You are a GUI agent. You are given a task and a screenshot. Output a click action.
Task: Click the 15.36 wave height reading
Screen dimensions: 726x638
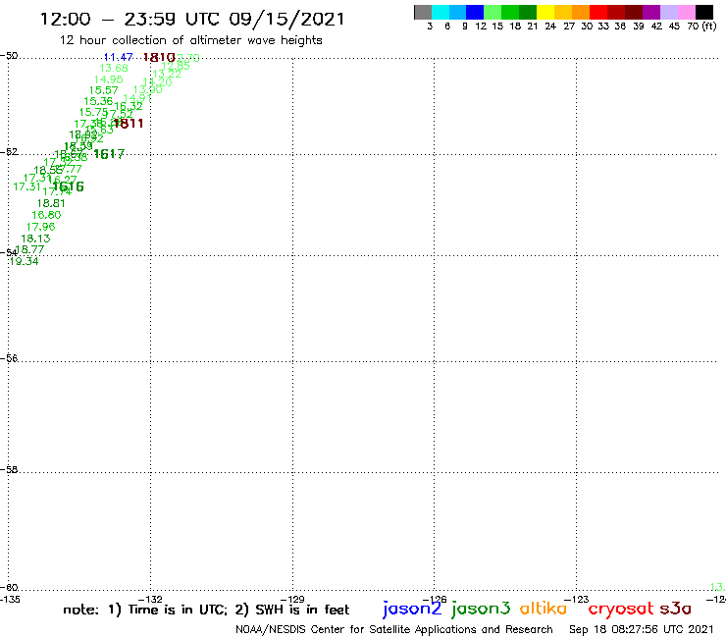point(98,101)
